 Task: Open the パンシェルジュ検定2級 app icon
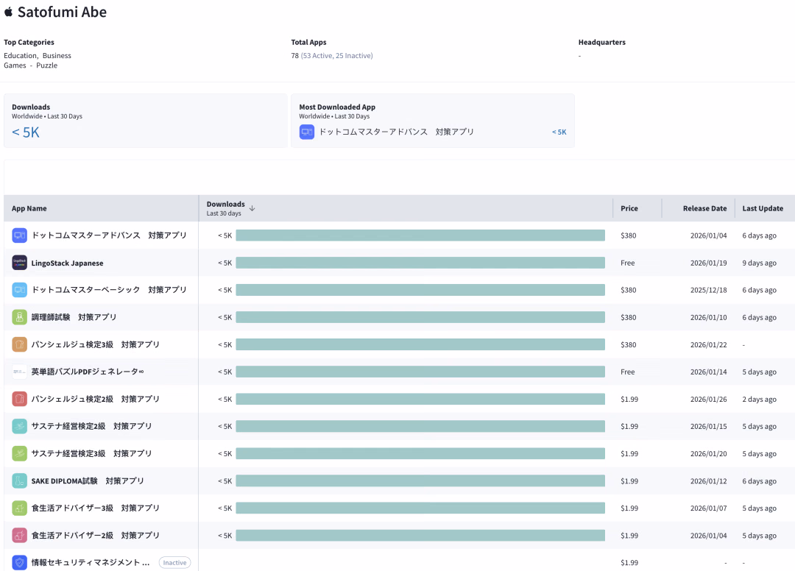tap(19, 400)
